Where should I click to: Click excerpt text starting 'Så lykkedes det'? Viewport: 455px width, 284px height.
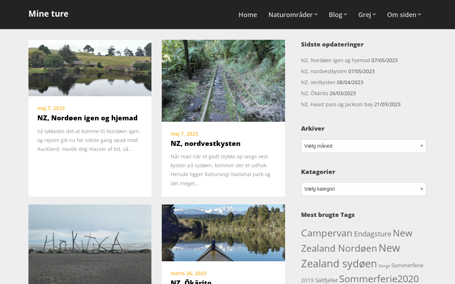tap(89, 140)
